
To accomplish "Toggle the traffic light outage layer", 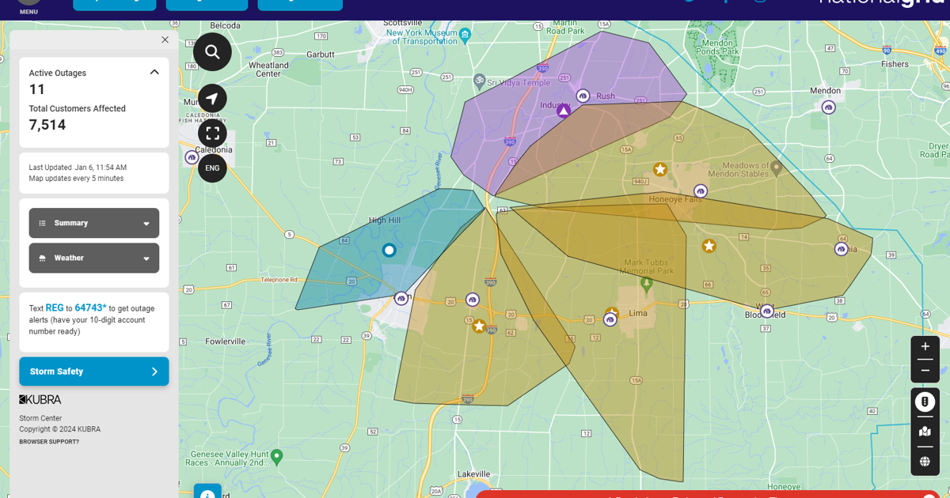I will point(925,402).
